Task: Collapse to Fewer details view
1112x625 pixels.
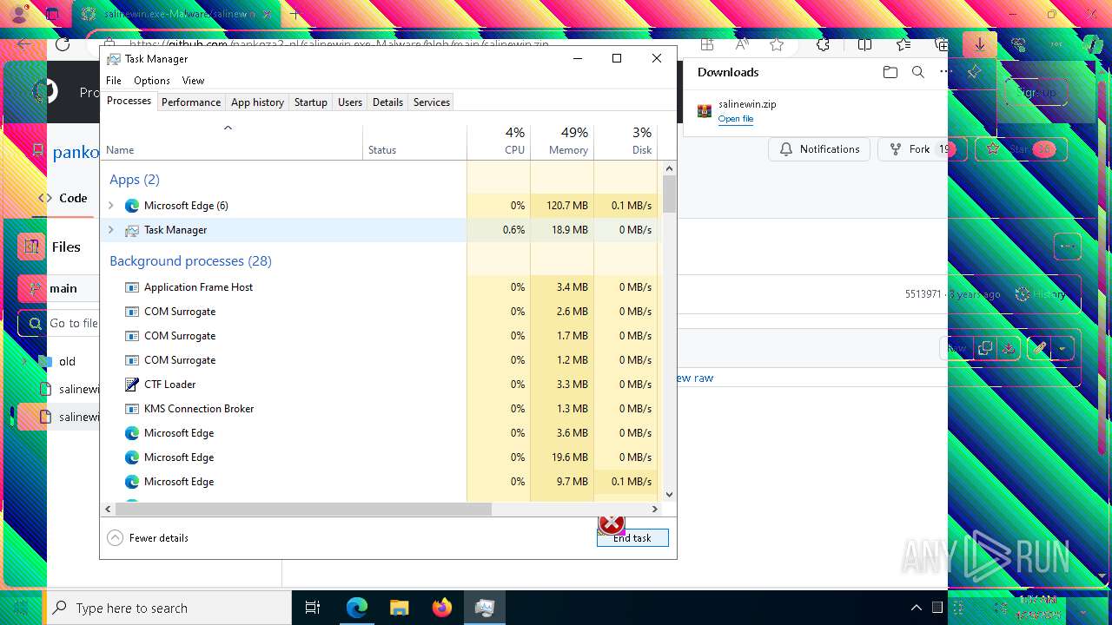Action: click(148, 538)
